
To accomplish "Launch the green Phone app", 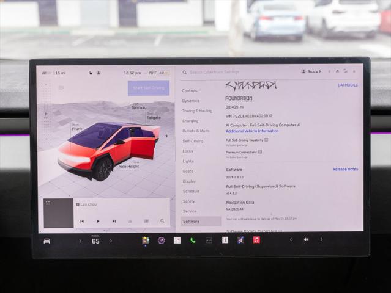I will [x=193, y=241].
